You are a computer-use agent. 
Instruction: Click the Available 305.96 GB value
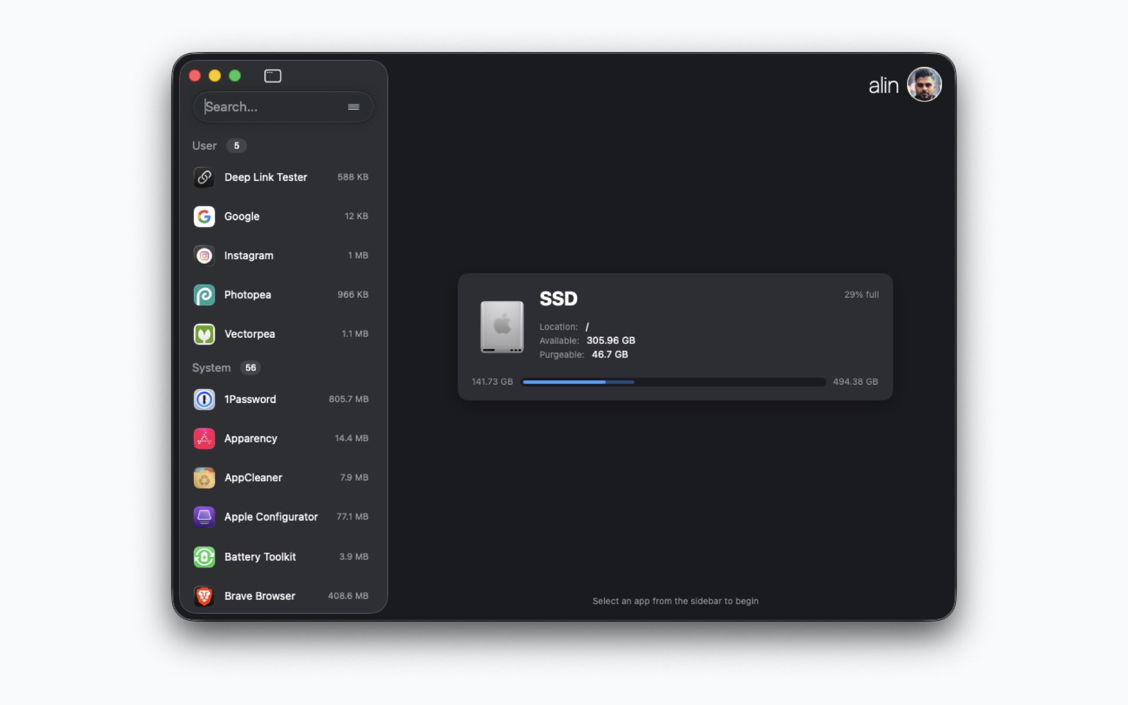[611, 341]
